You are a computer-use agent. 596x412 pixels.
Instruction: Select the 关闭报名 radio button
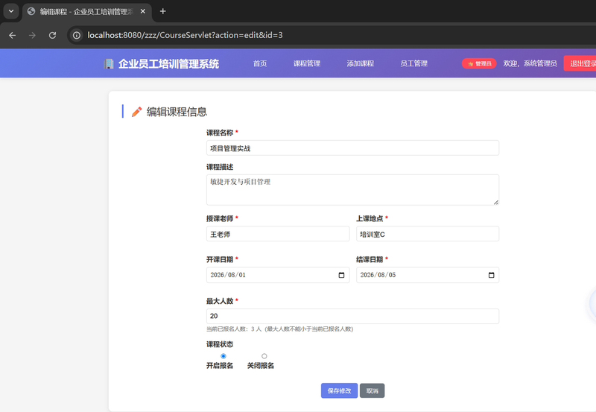click(264, 356)
